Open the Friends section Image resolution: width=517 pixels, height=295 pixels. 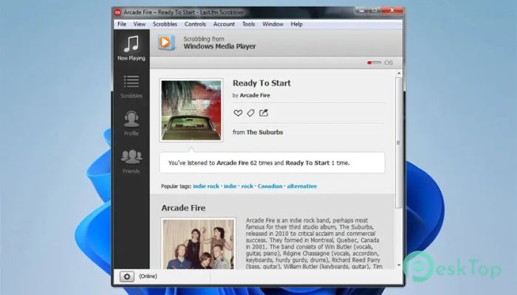131,162
